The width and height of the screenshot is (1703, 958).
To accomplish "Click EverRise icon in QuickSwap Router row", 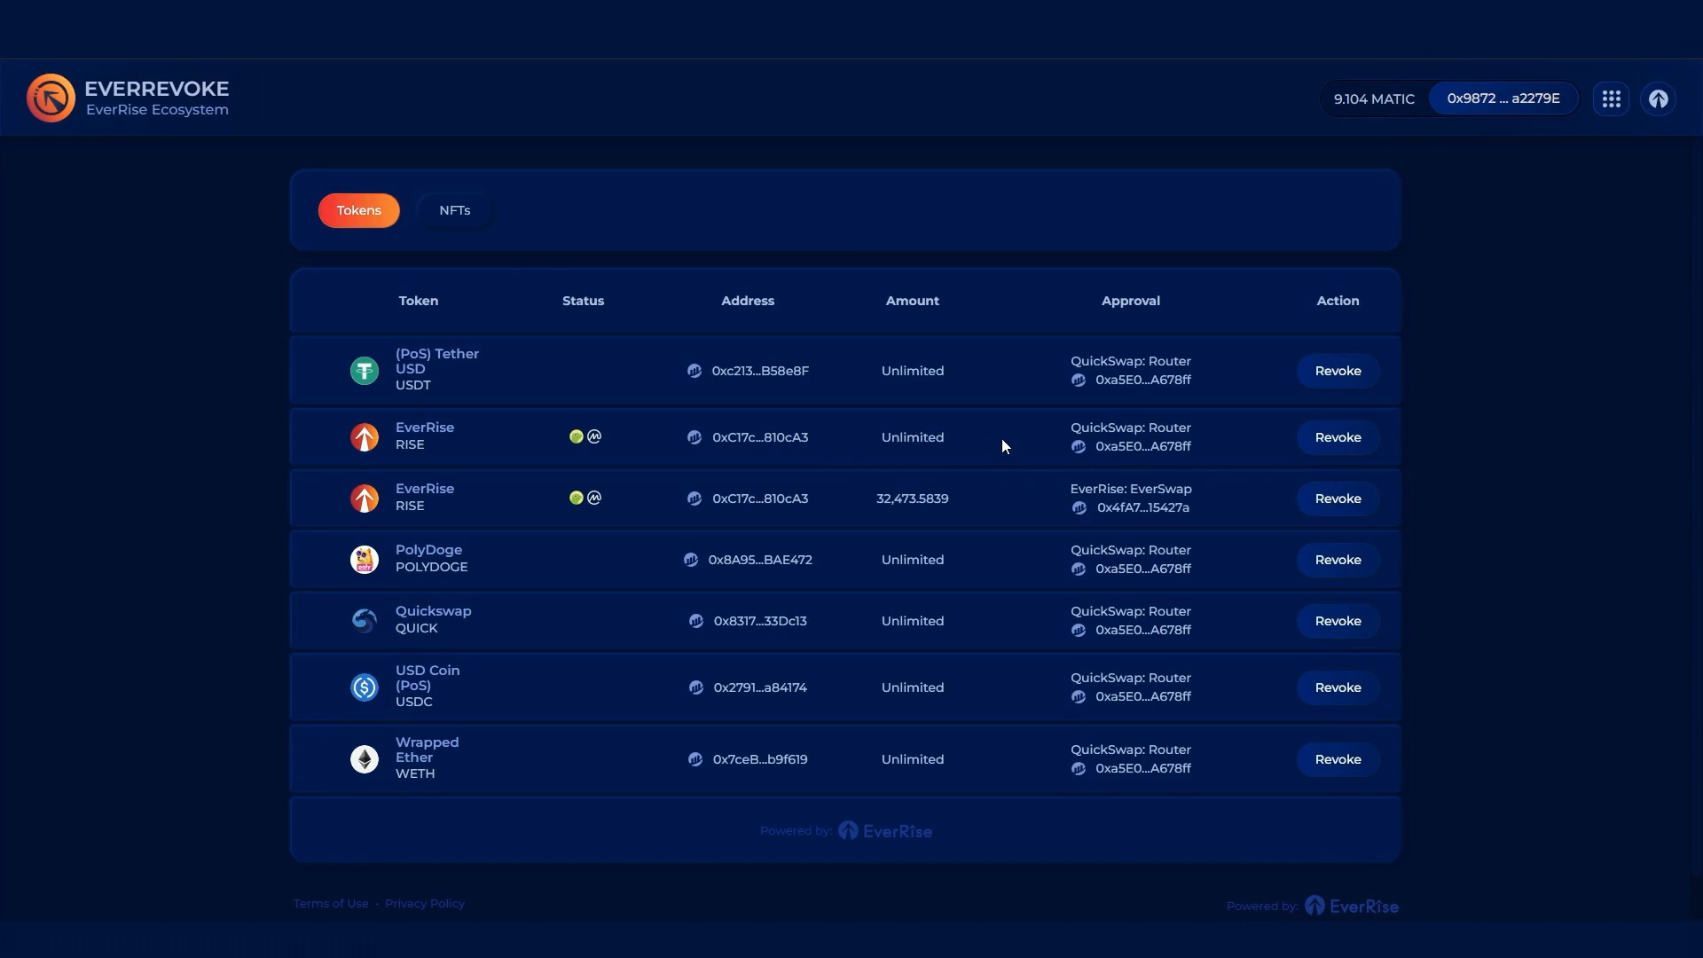I will point(365,437).
